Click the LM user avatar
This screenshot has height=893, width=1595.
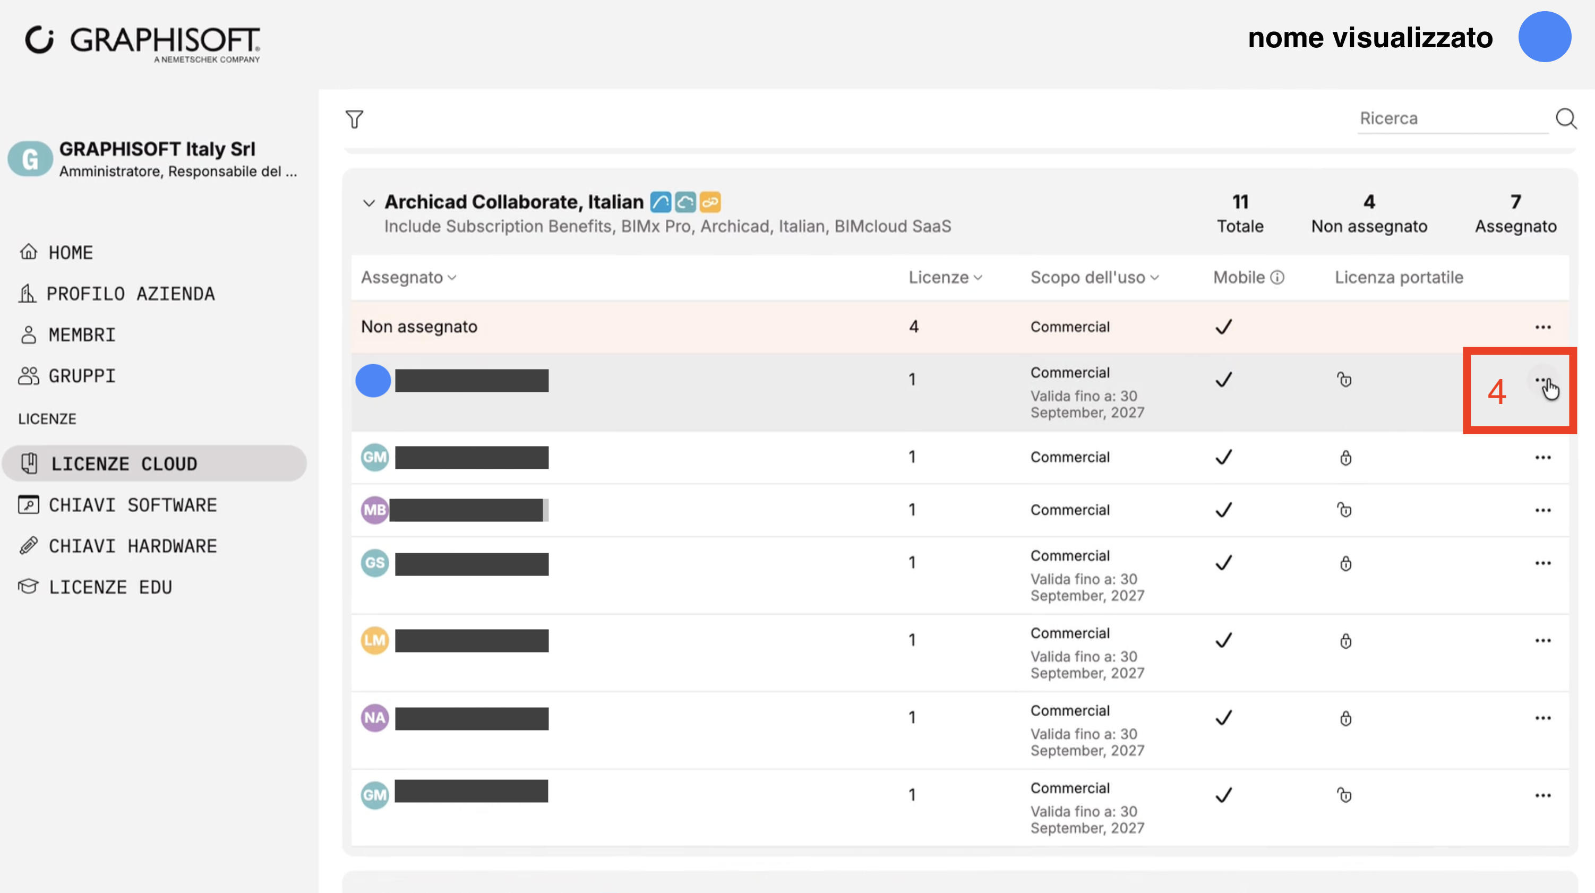(375, 640)
